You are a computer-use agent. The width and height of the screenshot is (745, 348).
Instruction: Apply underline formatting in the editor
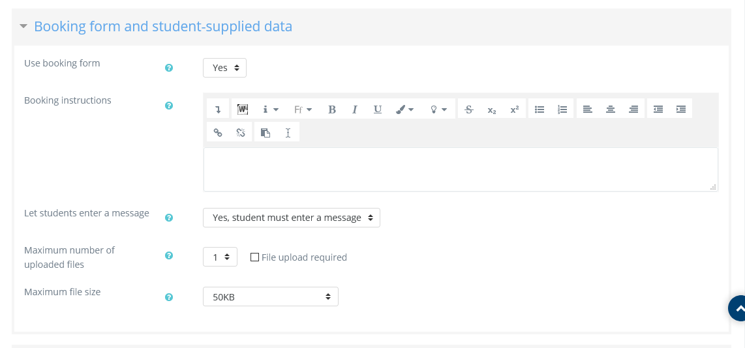(378, 109)
